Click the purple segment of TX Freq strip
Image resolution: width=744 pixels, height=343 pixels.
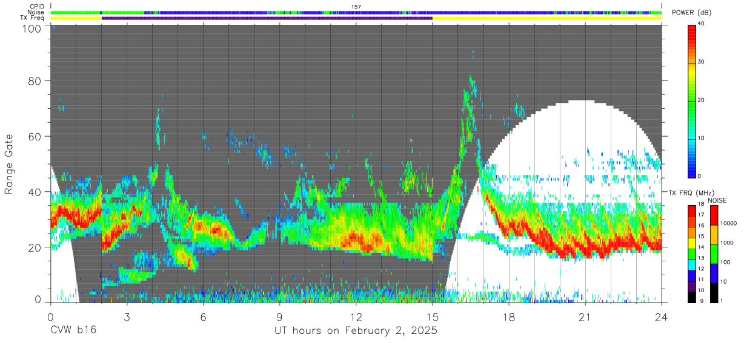tap(267, 18)
